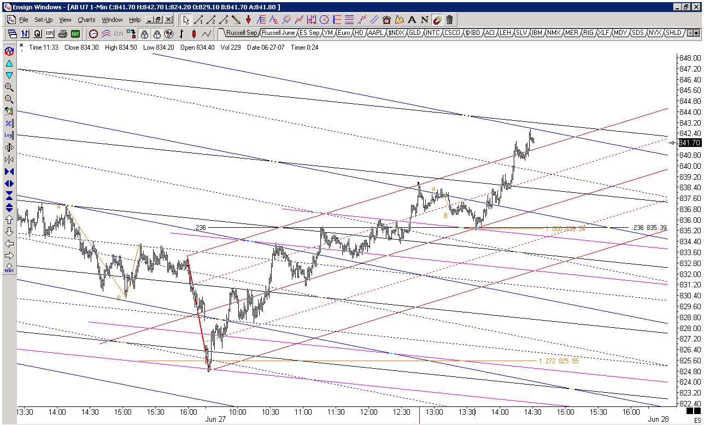Switch to the Russell June tab
The width and height of the screenshot is (704, 425).
(278, 33)
